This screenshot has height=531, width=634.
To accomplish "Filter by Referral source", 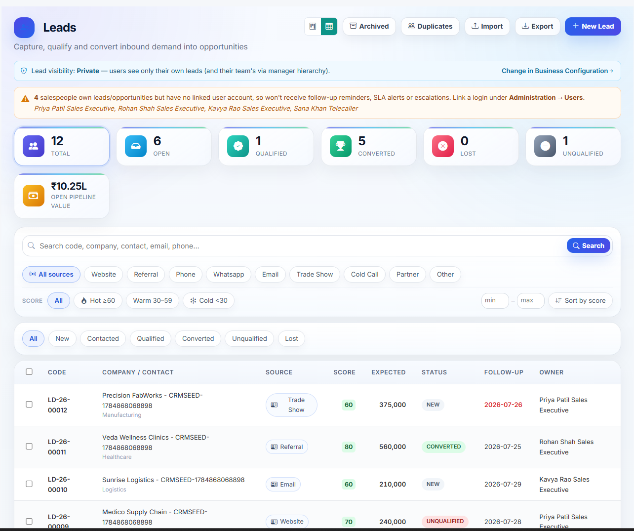I will pyautogui.click(x=146, y=274).
